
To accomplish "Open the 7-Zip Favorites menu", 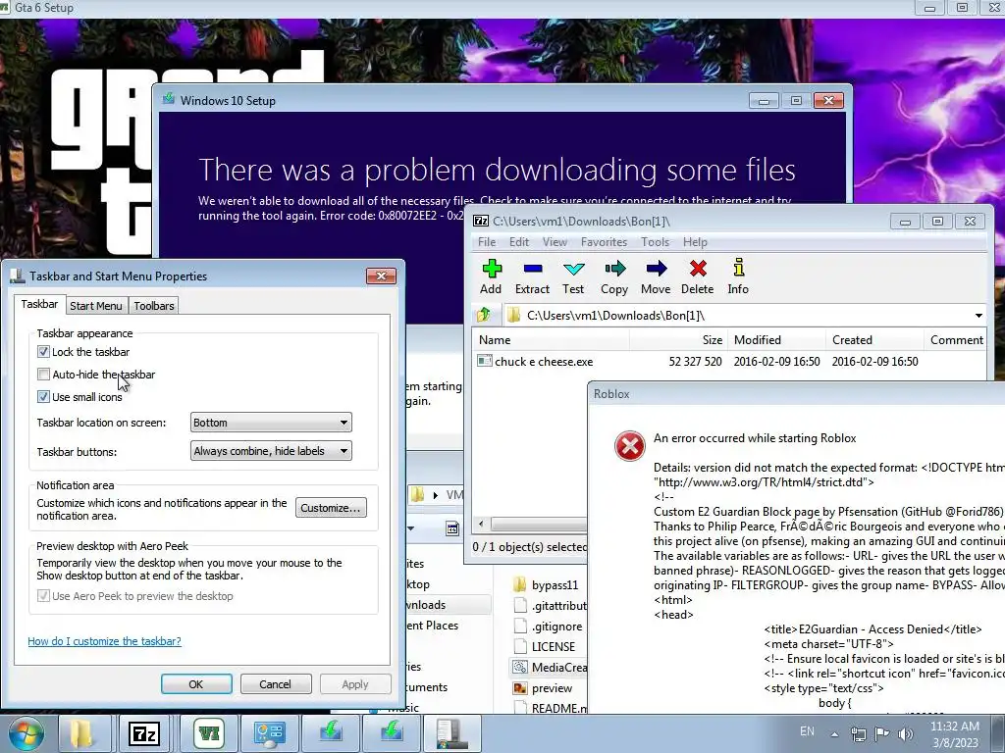I will click(604, 242).
